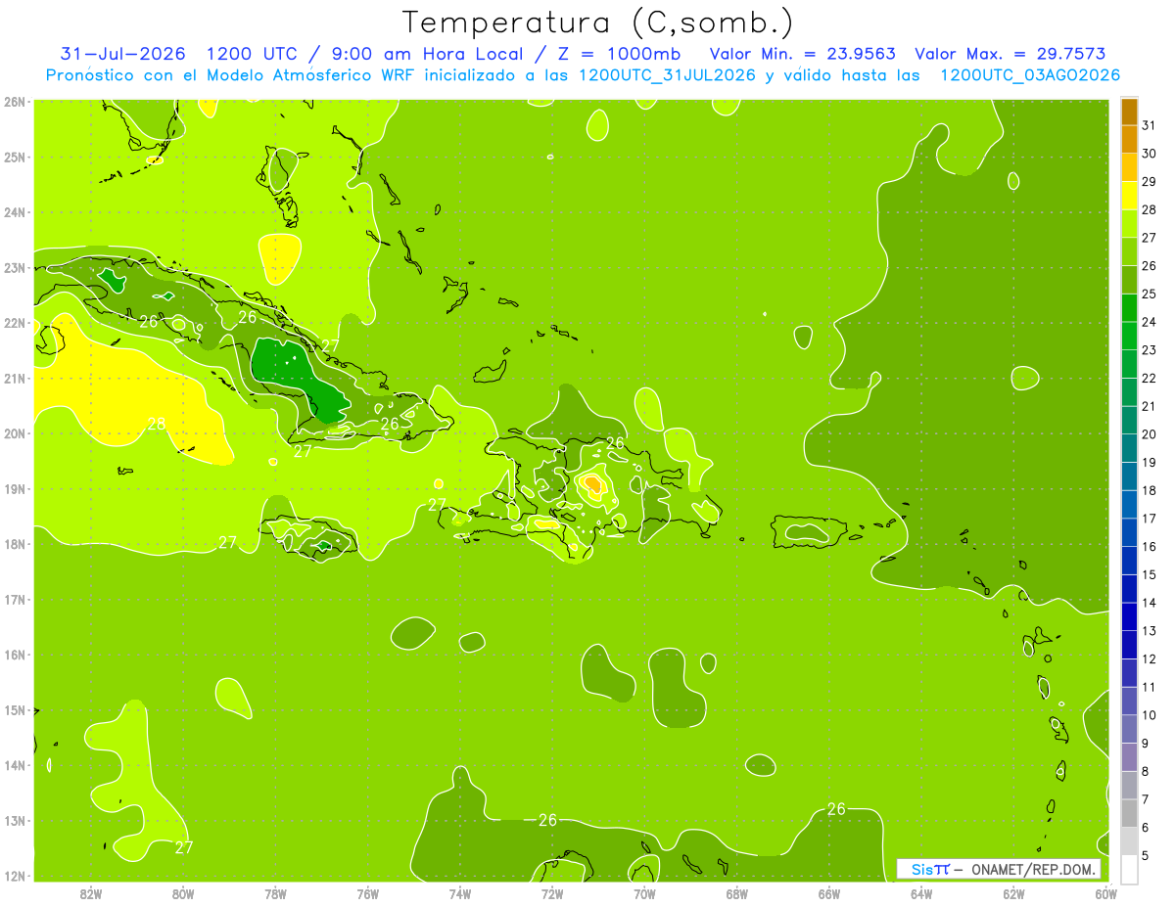1175x907 pixels.
Task: Select the swatch between 24 and 25
Action: 1129,307
